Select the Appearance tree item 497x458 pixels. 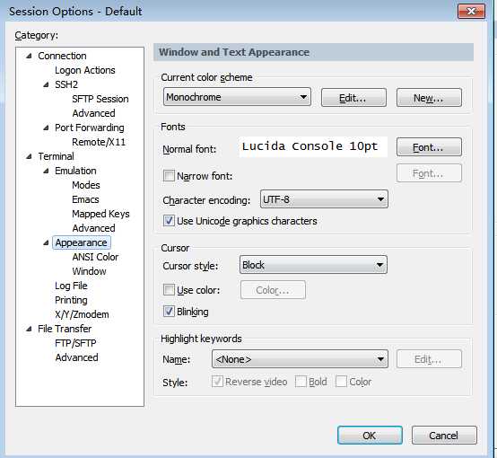pyautogui.click(x=81, y=242)
